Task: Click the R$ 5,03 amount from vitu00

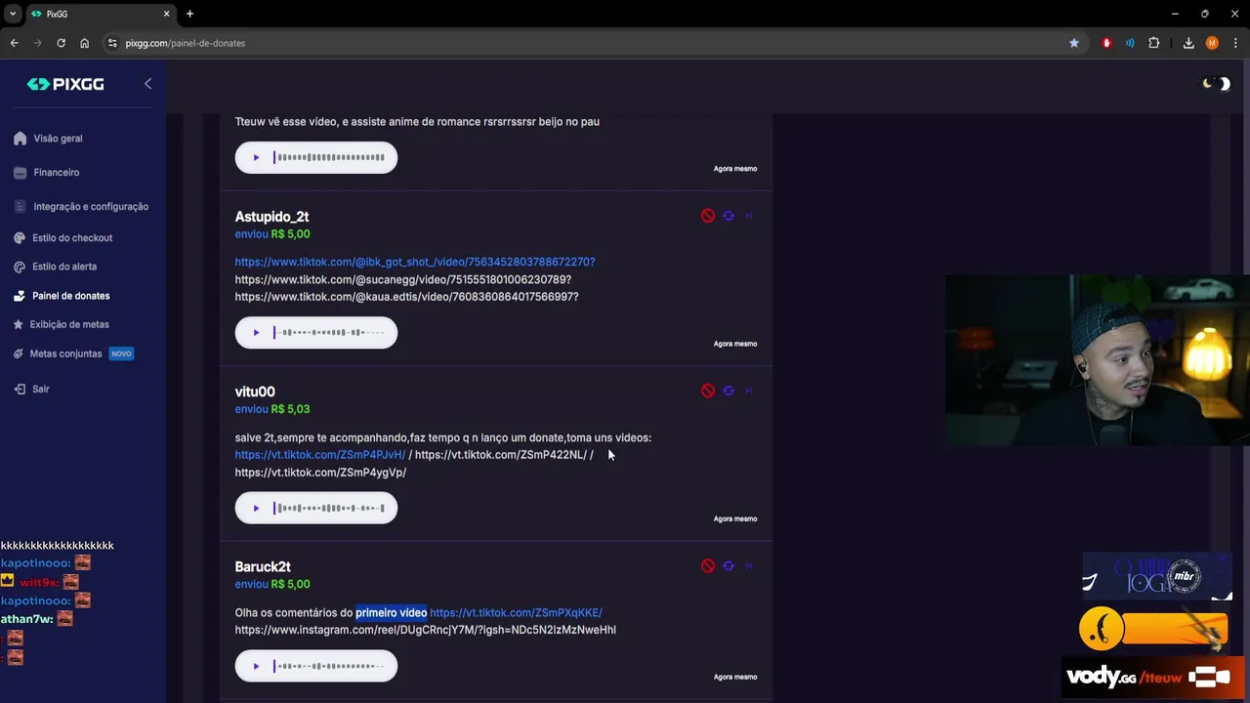Action: coord(290,409)
